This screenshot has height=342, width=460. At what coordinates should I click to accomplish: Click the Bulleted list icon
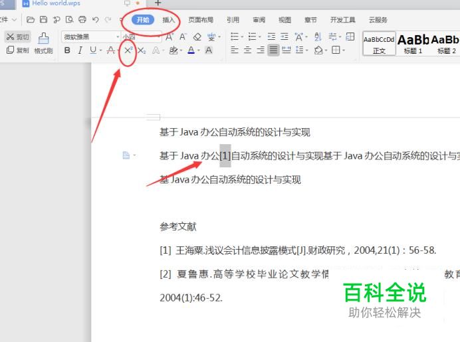coord(235,37)
